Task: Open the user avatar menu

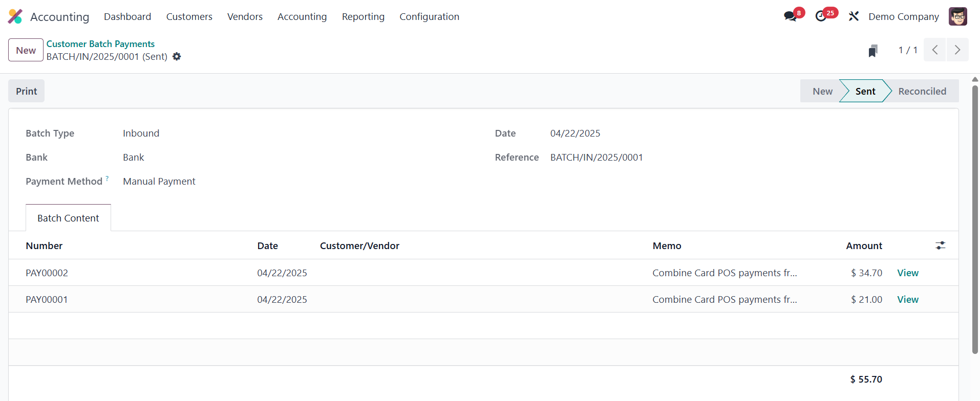Action: [x=957, y=16]
